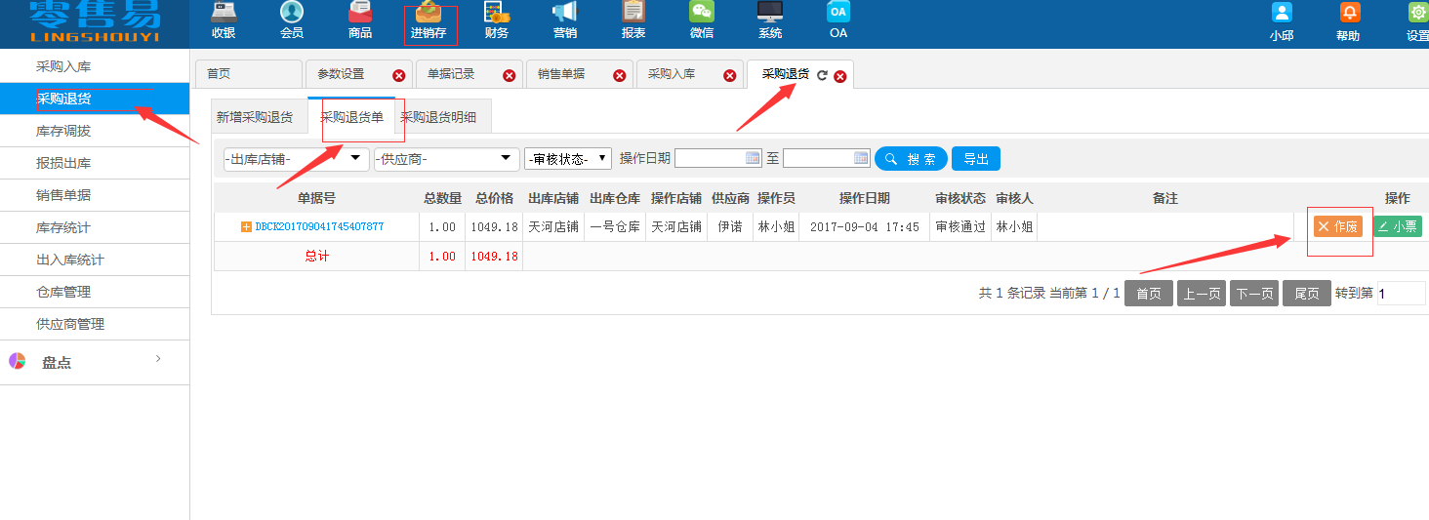Click the 转到第 page number field
Viewport: 1429px width, 520px height.
pos(1402,294)
